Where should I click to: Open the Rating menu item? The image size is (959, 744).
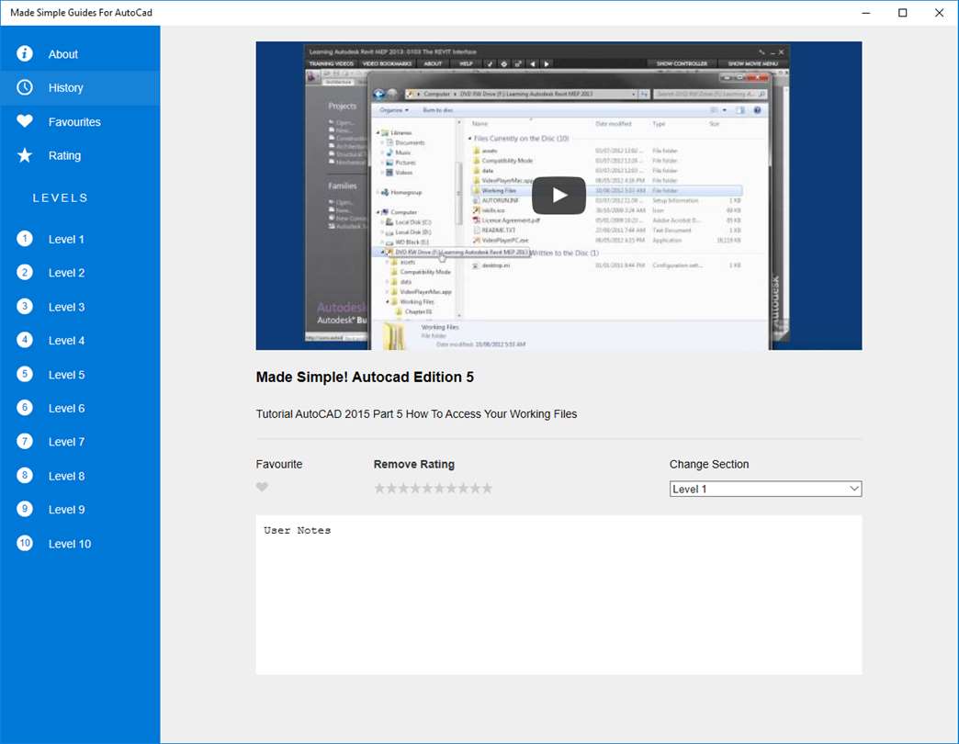(80, 155)
